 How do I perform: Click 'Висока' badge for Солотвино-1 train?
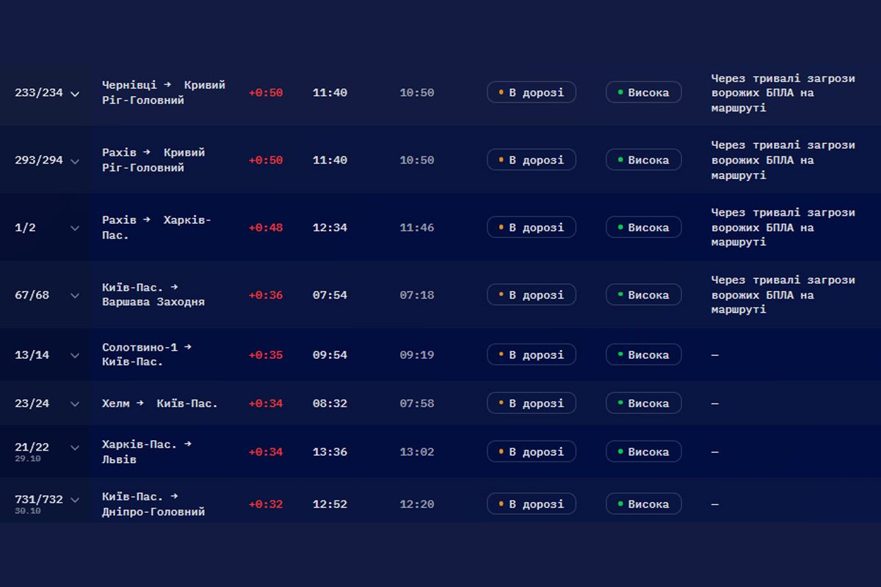pyautogui.click(x=644, y=354)
